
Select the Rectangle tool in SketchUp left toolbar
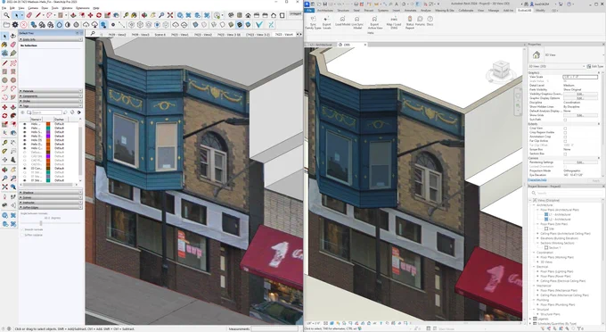tap(4, 71)
